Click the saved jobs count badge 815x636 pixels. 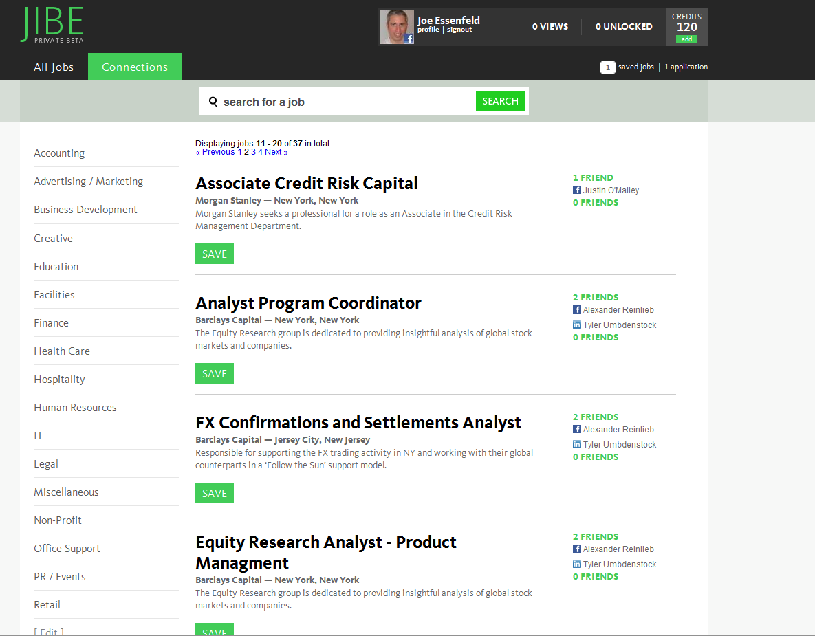click(x=607, y=67)
